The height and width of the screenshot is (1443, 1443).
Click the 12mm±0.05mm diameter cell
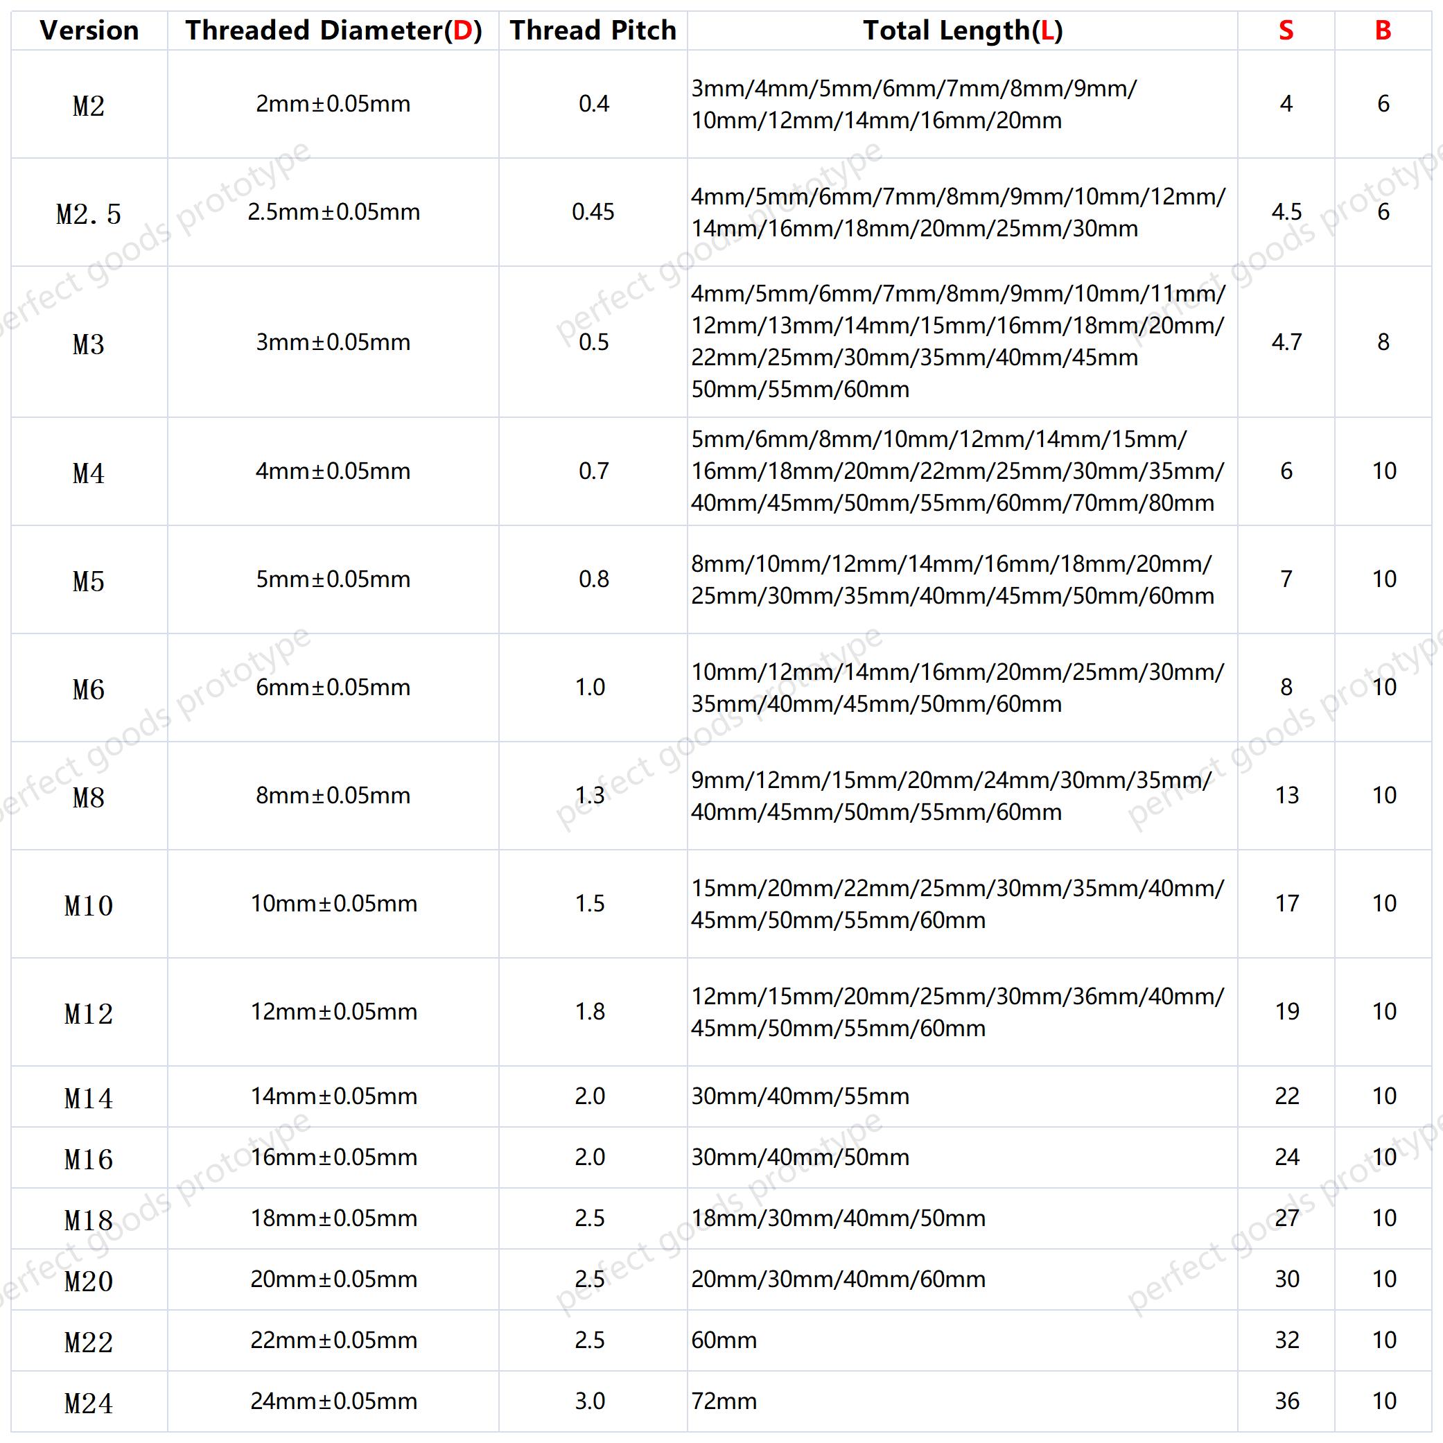tap(333, 1012)
